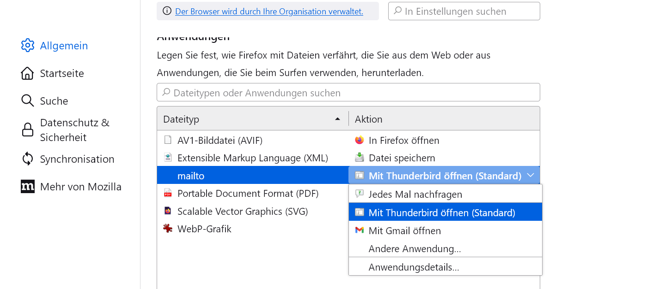Select 'Jedes Mal nachfragen' option
The height and width of the screenshot is (289, 659).
tap(415, 195)
